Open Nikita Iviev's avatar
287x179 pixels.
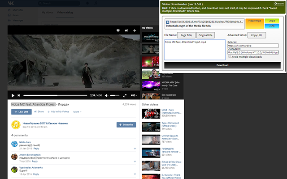pyautogui.click(x=14, y=144)
